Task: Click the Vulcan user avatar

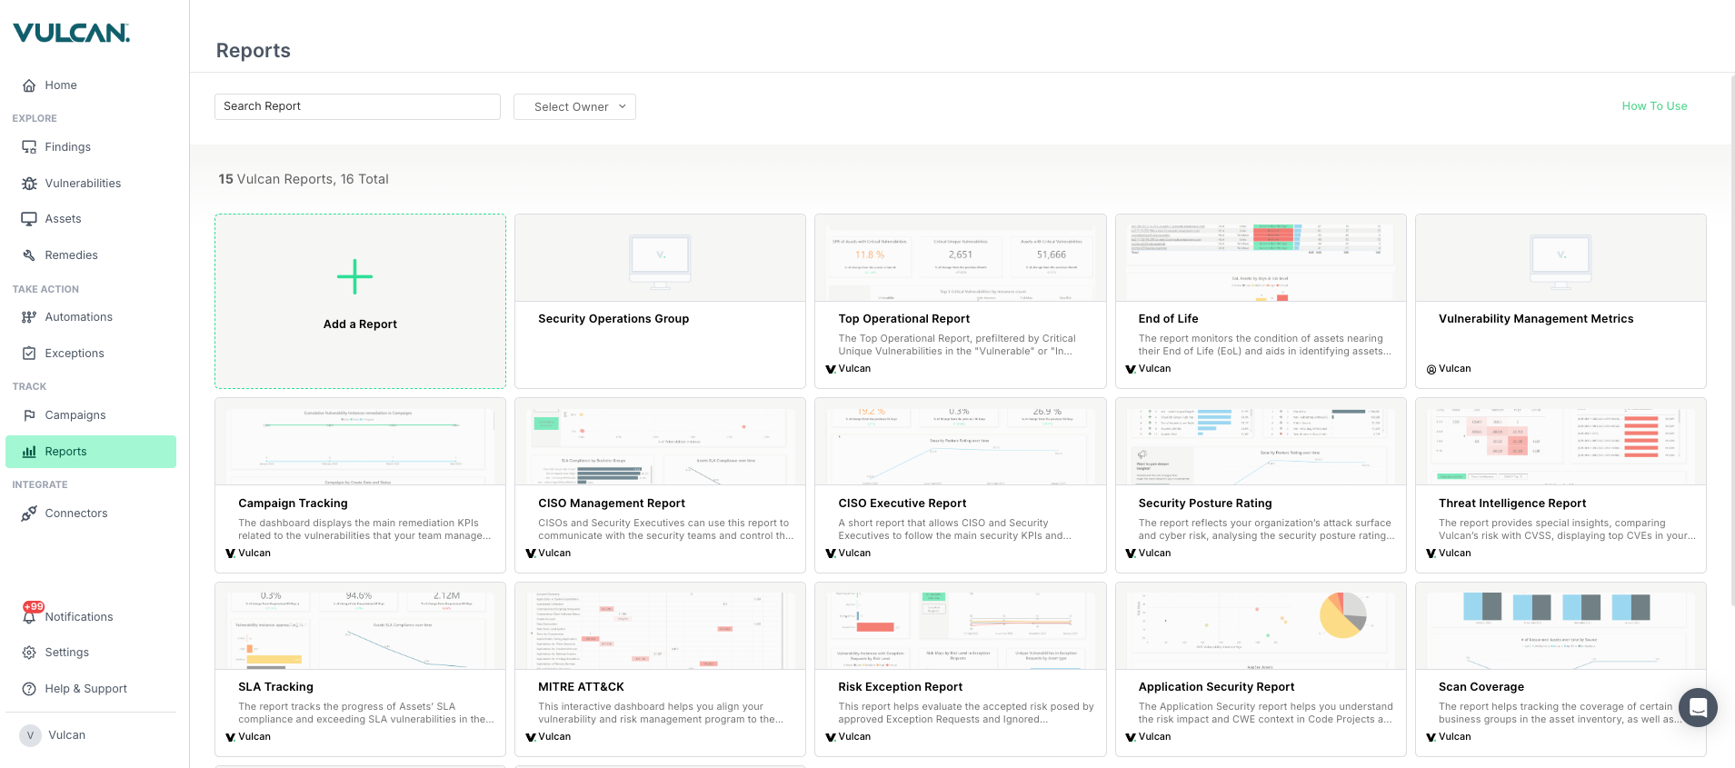Action: click(x=30, y=735)
